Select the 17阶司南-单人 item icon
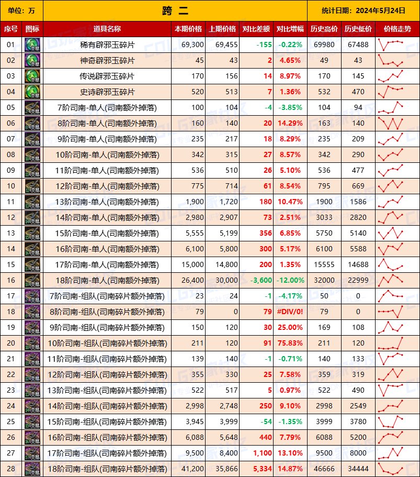420x477 pixels. pyautogui.click(x=32, y=264)
